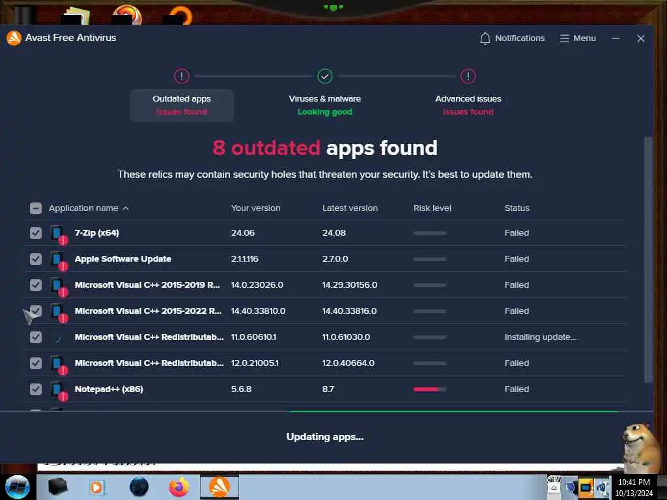Screen dimensions: 667x500
Task: Click the yellow monitor system tray icon
Action: (586, 488)
